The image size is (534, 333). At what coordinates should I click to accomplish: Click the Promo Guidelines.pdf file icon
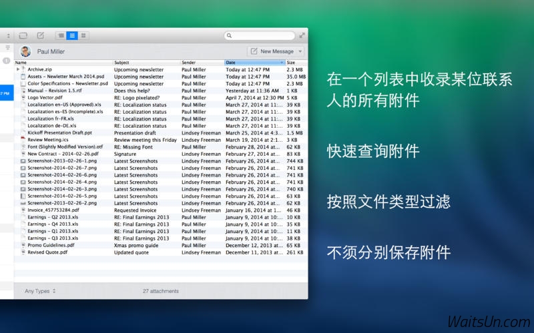23,245
